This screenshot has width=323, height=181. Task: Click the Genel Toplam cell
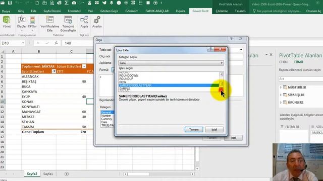(x=39, y=132)
